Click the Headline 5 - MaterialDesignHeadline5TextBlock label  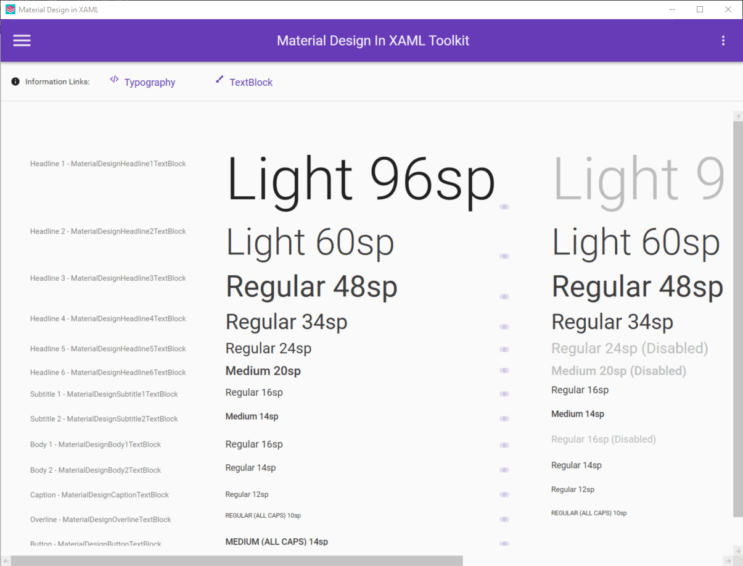click(x=108, y=349)
